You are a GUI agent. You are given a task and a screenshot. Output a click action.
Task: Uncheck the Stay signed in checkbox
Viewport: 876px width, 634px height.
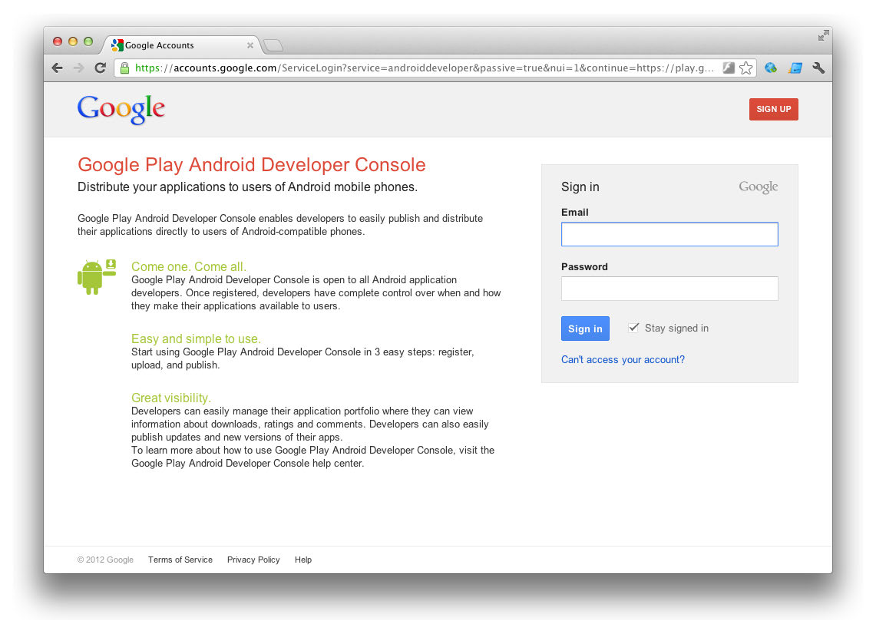(x=633, y=328)
